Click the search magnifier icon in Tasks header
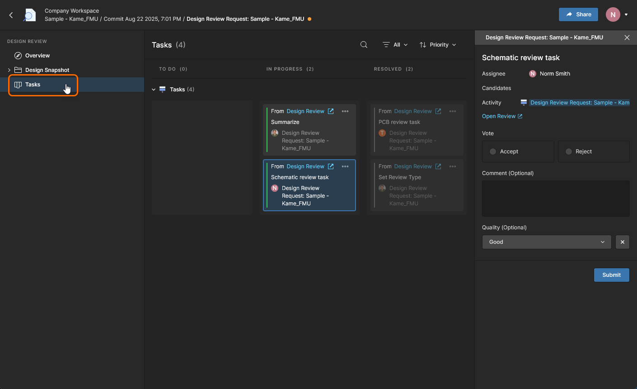The height and width of the screenshot is (389, 637). coord(364,45)
